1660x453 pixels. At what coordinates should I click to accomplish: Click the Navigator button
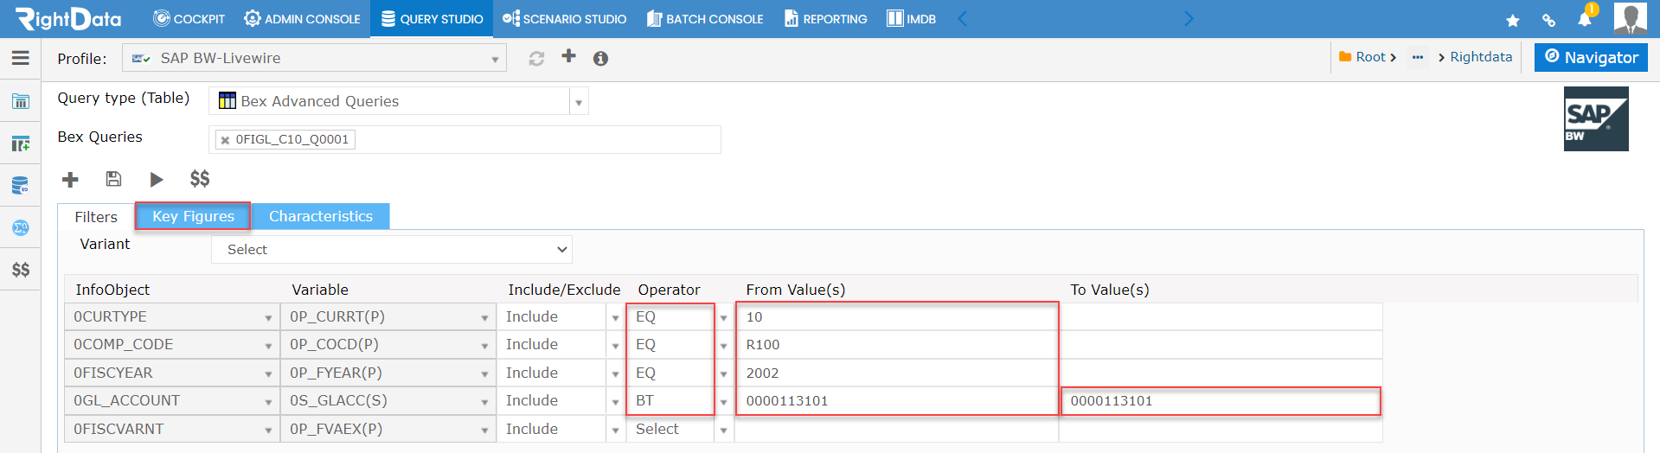click(x=1591, y=57)
